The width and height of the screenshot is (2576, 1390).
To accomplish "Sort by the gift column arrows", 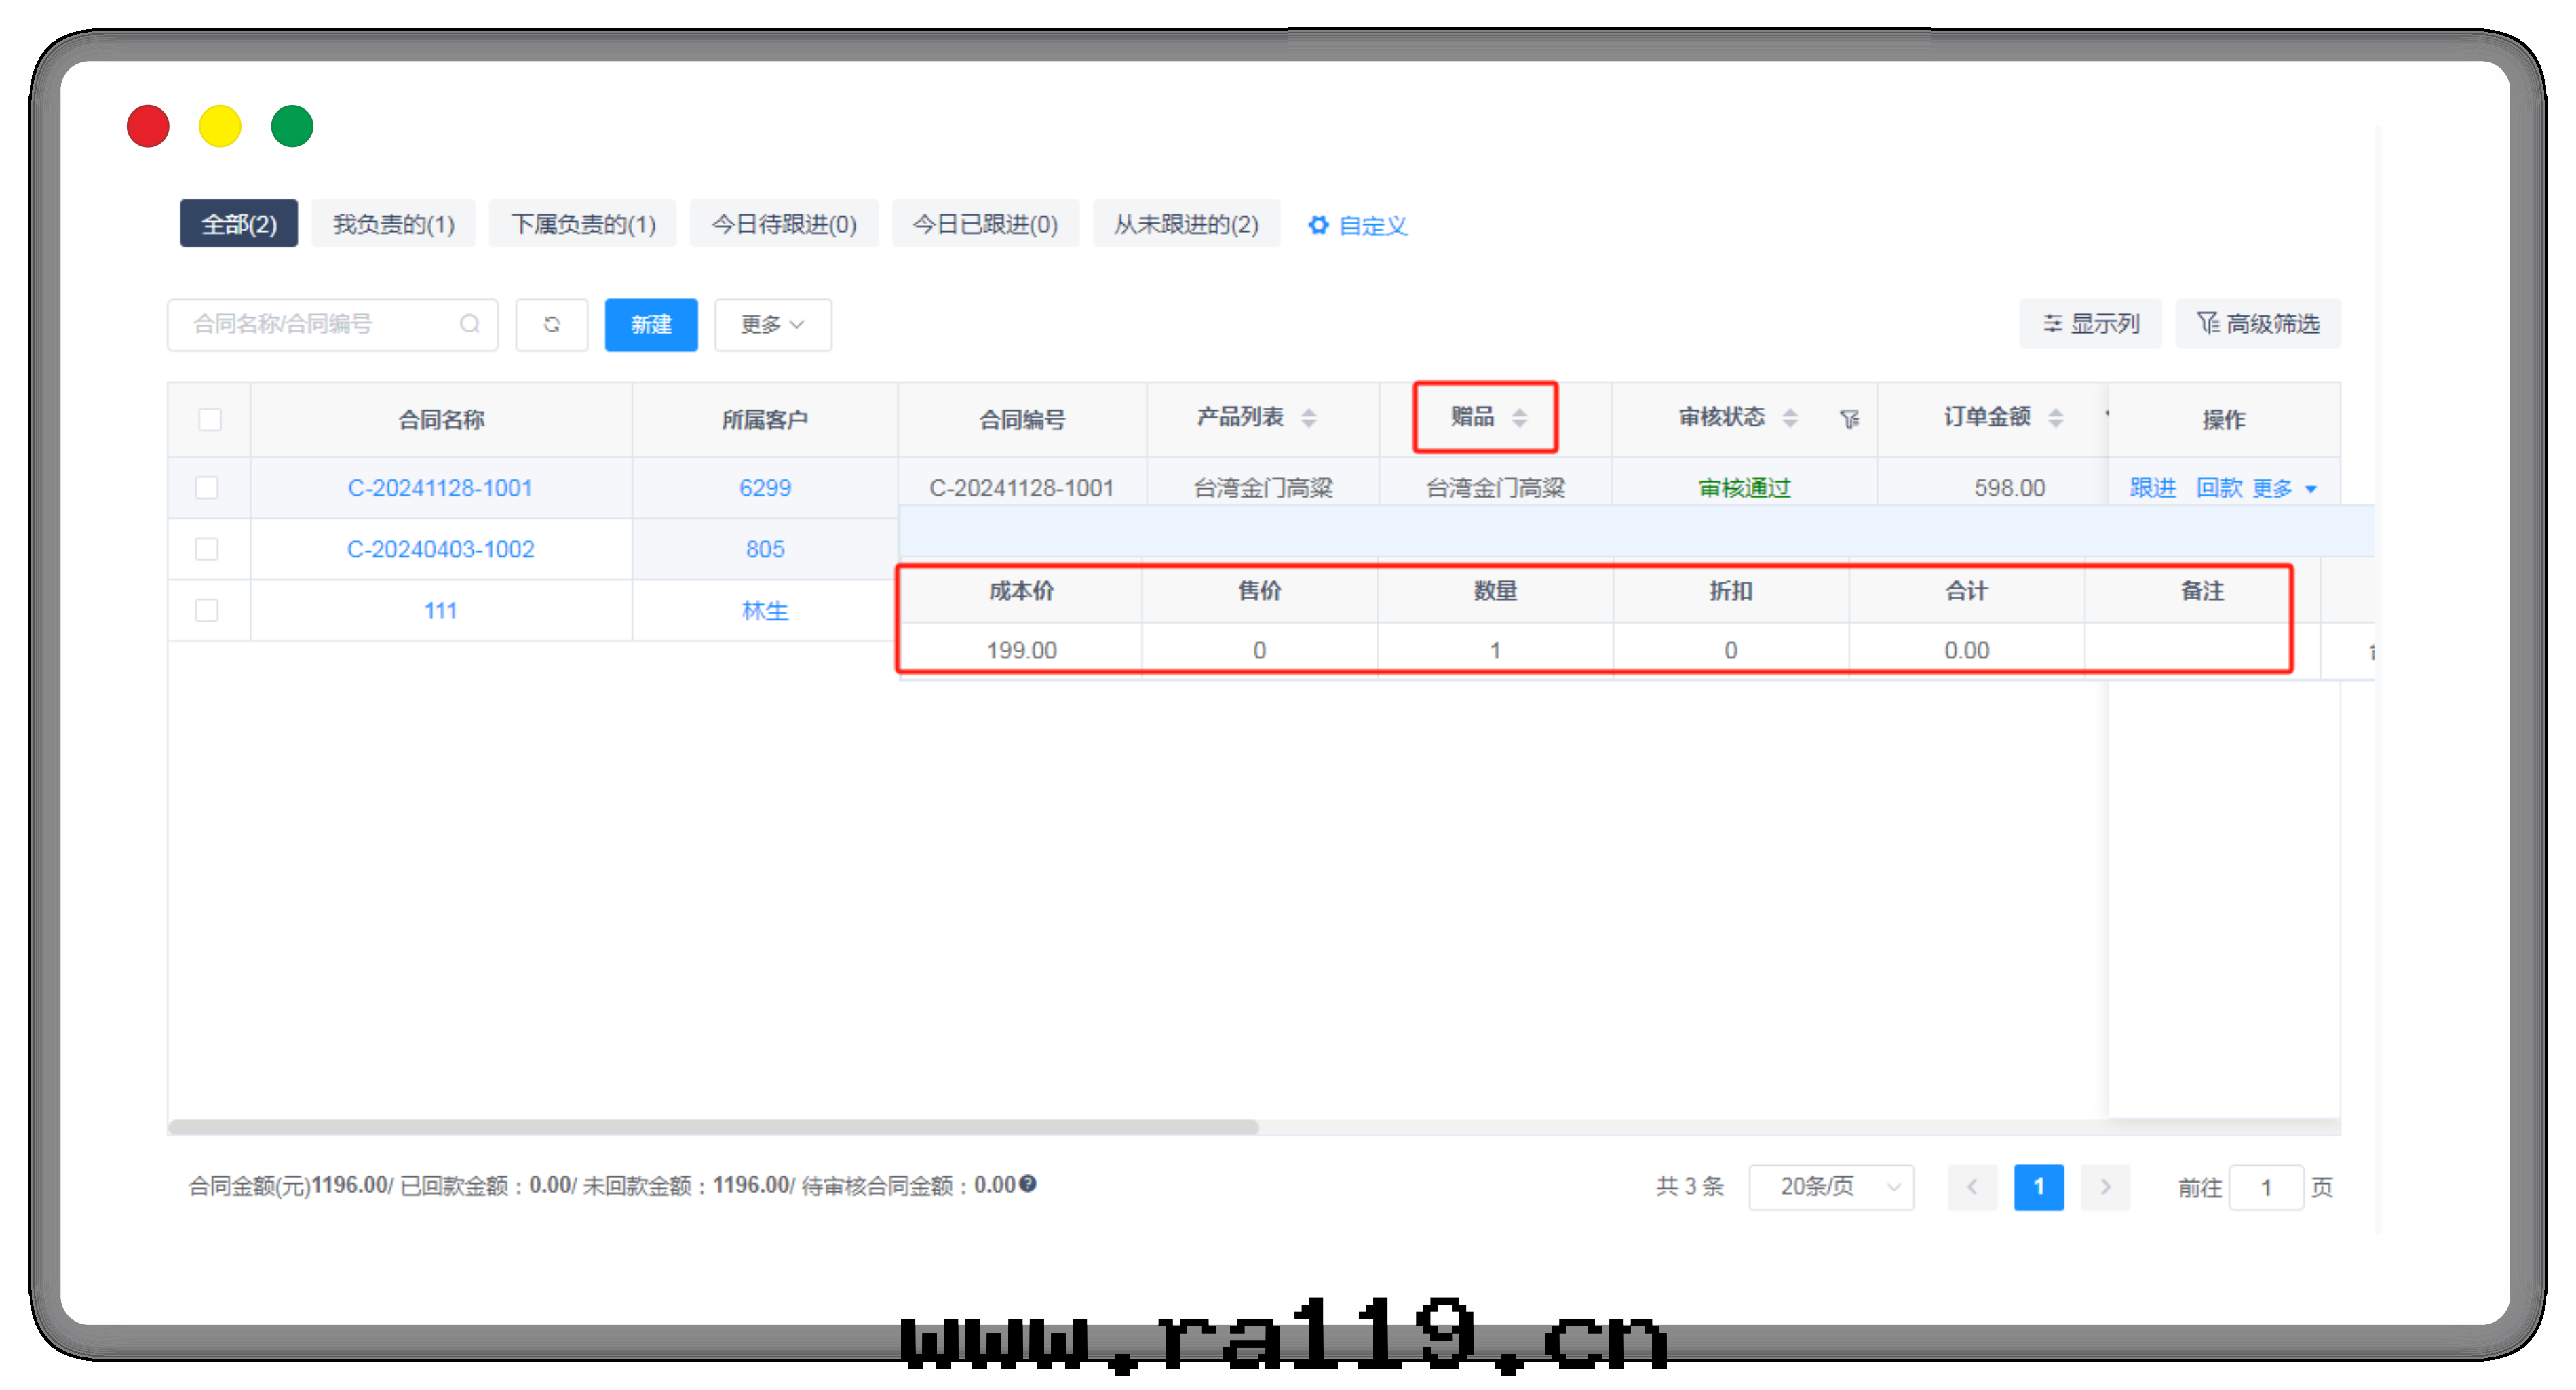I will (x=1519, y=418).
